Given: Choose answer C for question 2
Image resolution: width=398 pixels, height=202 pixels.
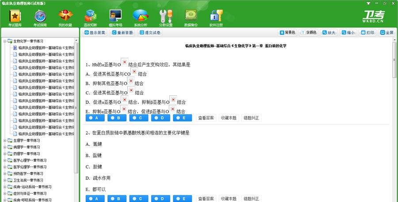Looking at the screenshot, I should point(139,199).
